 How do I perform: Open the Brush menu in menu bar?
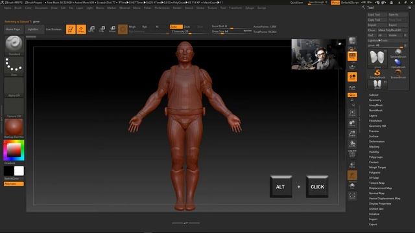[18, 8]
